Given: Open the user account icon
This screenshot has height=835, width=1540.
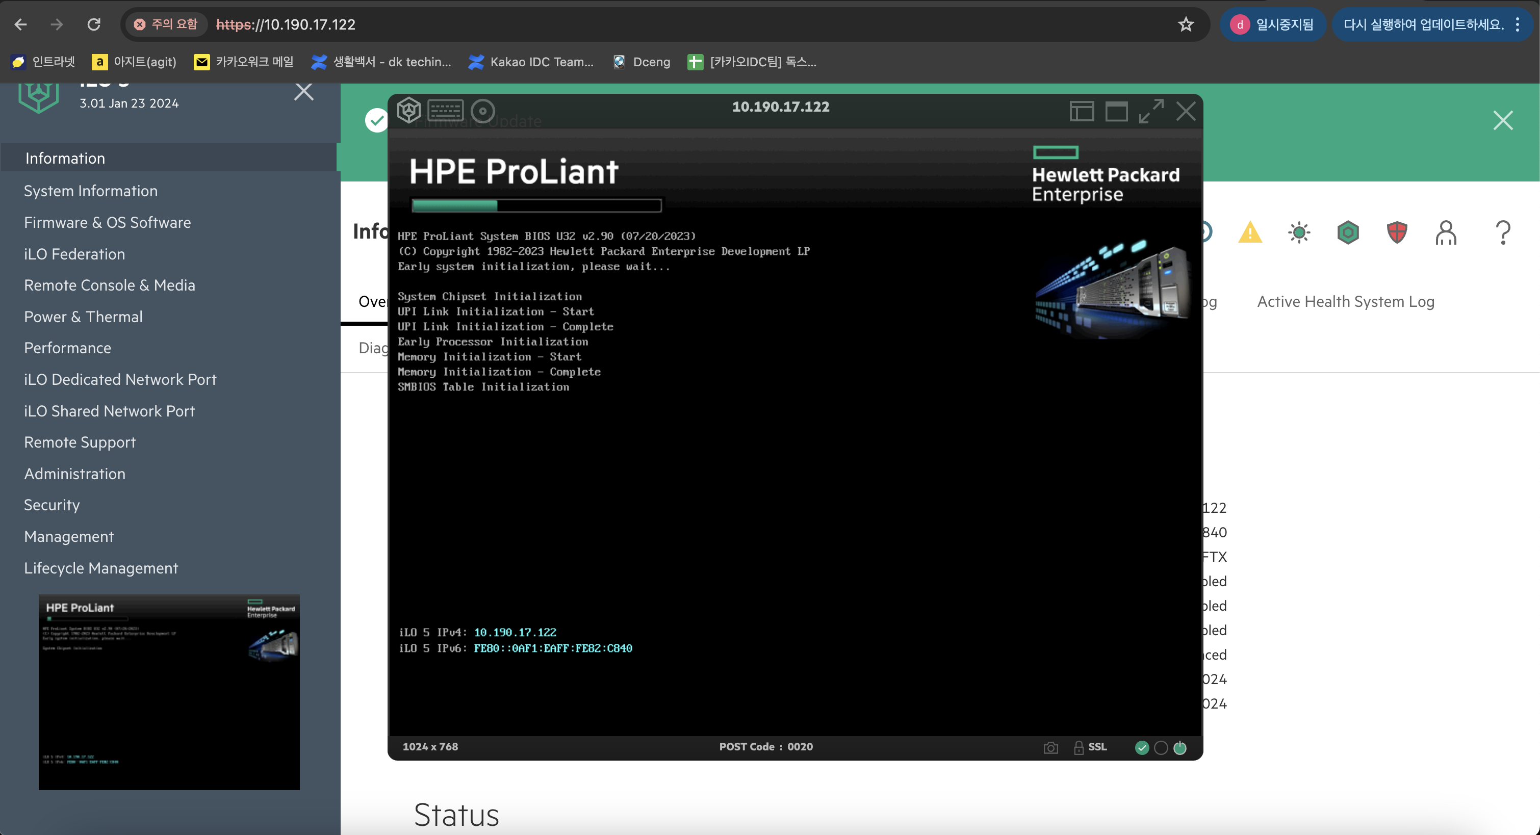Looking at the screenshot, I should coord(1446,232).
